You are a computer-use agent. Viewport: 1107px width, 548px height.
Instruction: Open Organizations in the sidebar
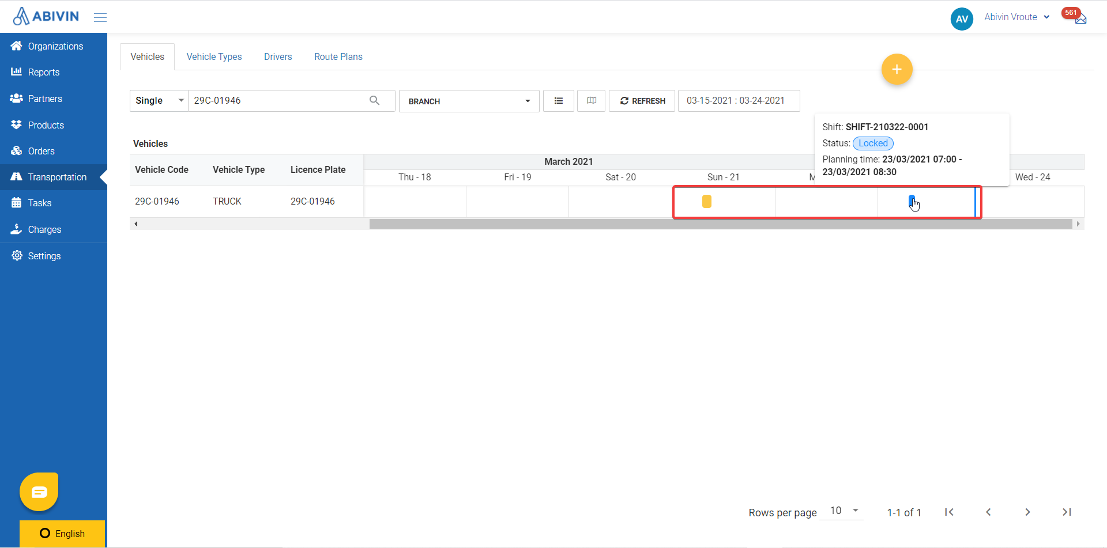pyautogui.click(x=54, y=46)
